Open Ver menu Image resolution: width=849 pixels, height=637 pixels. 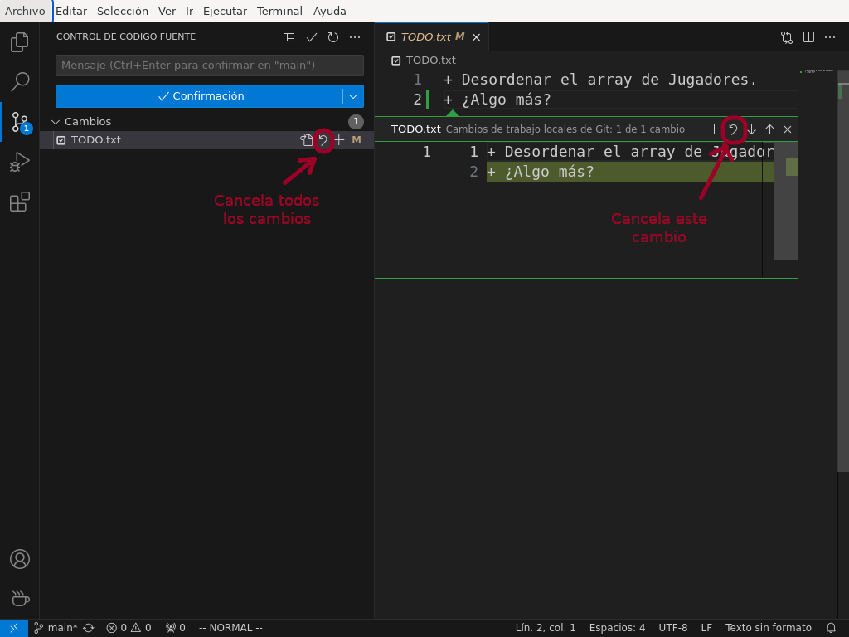167,12
